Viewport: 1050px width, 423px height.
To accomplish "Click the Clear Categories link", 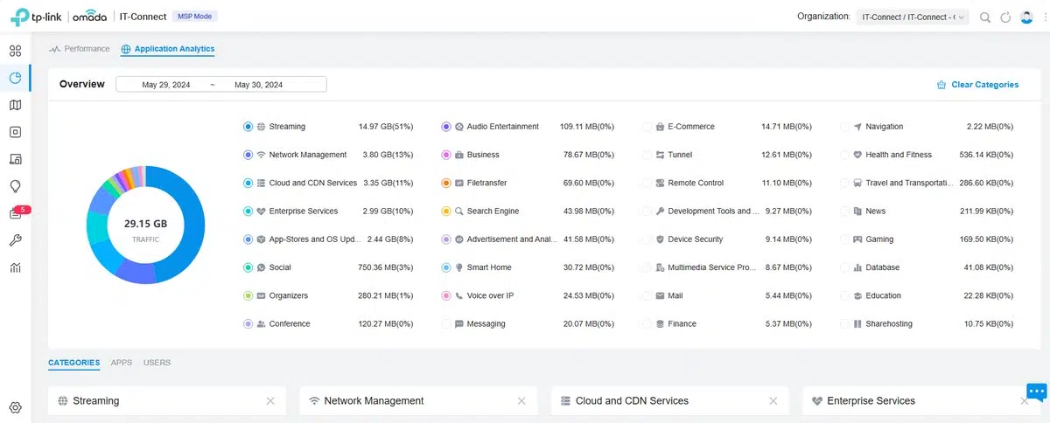I will coord(977,85).
